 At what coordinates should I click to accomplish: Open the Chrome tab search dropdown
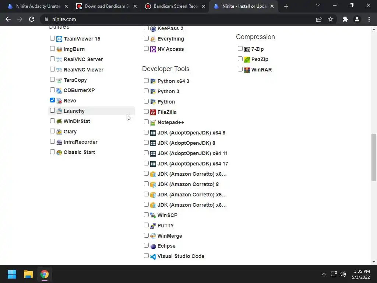click(x=318, y=5)
